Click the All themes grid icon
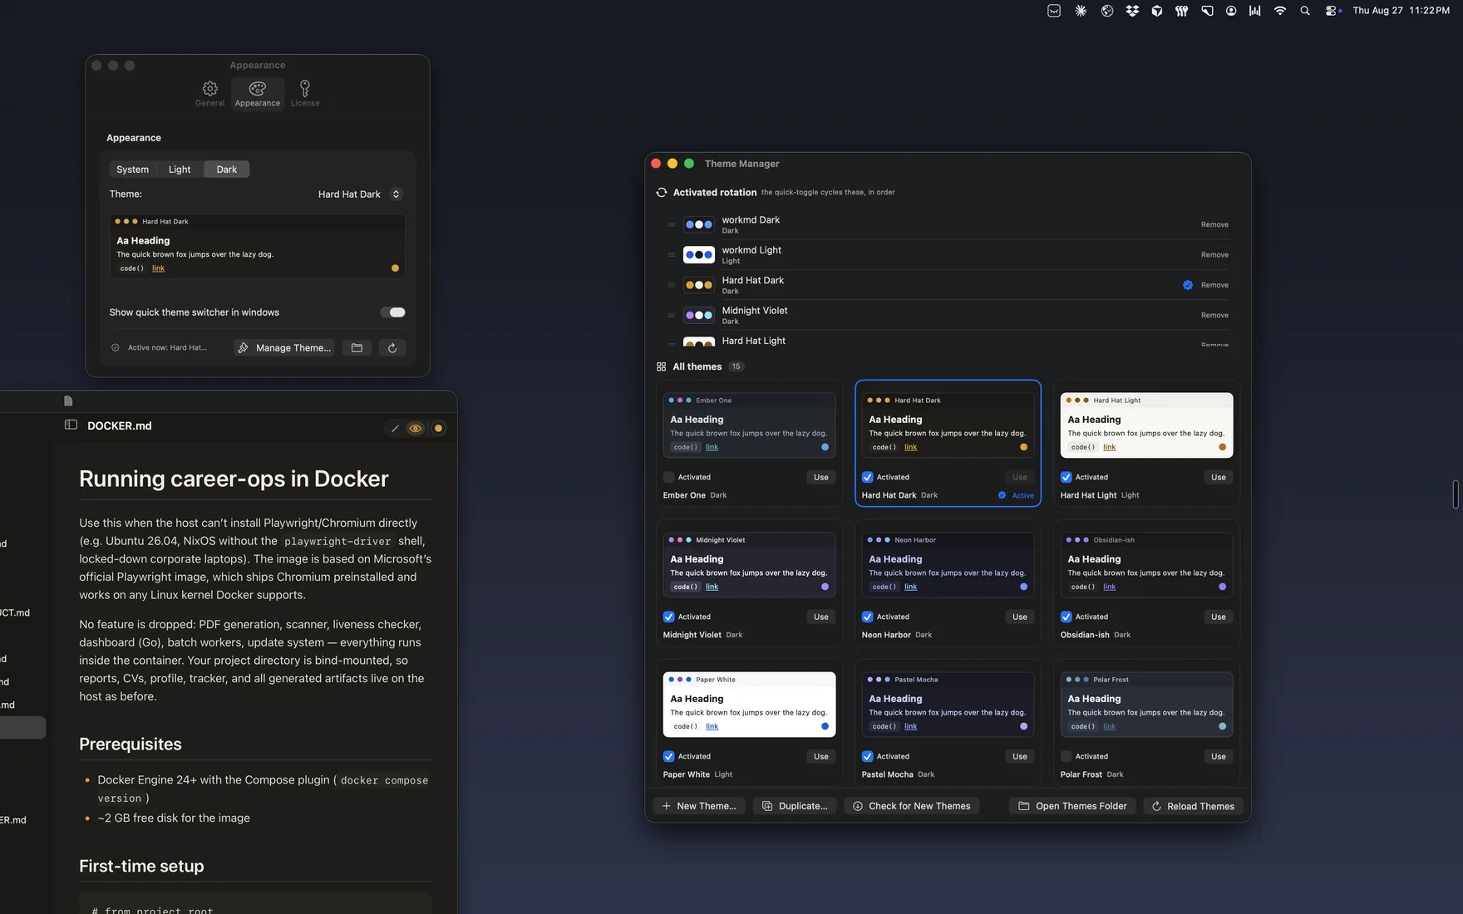Viewport: 1463px width, 914px height. click(662, 366)
